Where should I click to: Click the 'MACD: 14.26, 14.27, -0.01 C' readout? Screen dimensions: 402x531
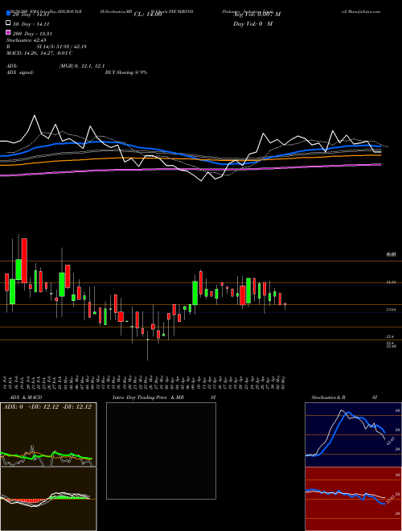point(39,53)
